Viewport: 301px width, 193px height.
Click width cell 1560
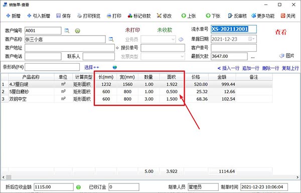click(127, 84)
